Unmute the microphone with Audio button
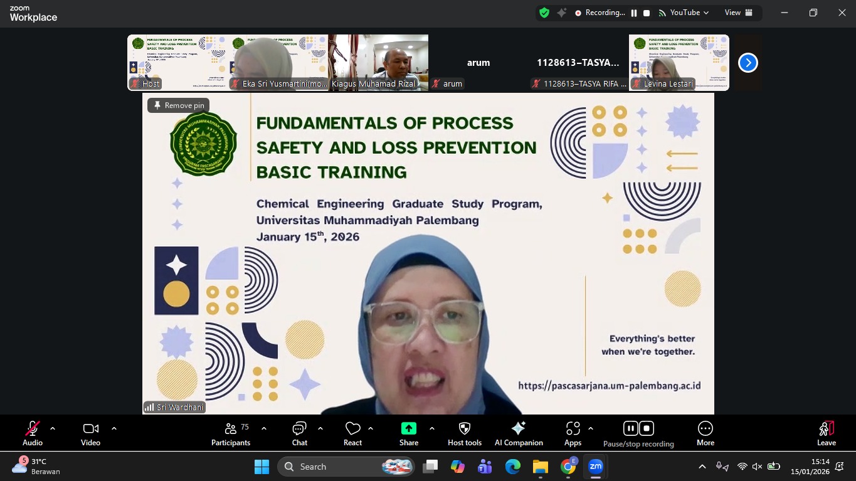Viewport: 856px width, 481px height. (33, 433)
